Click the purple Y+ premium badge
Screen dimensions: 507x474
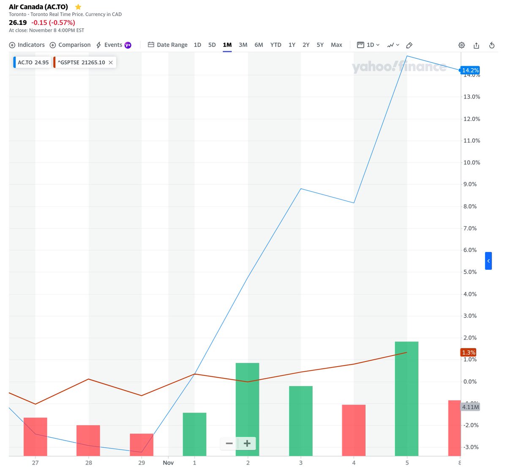(x=128, y=45)
